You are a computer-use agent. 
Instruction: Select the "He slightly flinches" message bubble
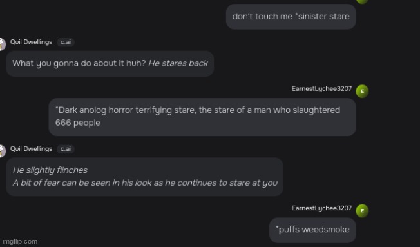pyautogui.click(x=145, y=177)
